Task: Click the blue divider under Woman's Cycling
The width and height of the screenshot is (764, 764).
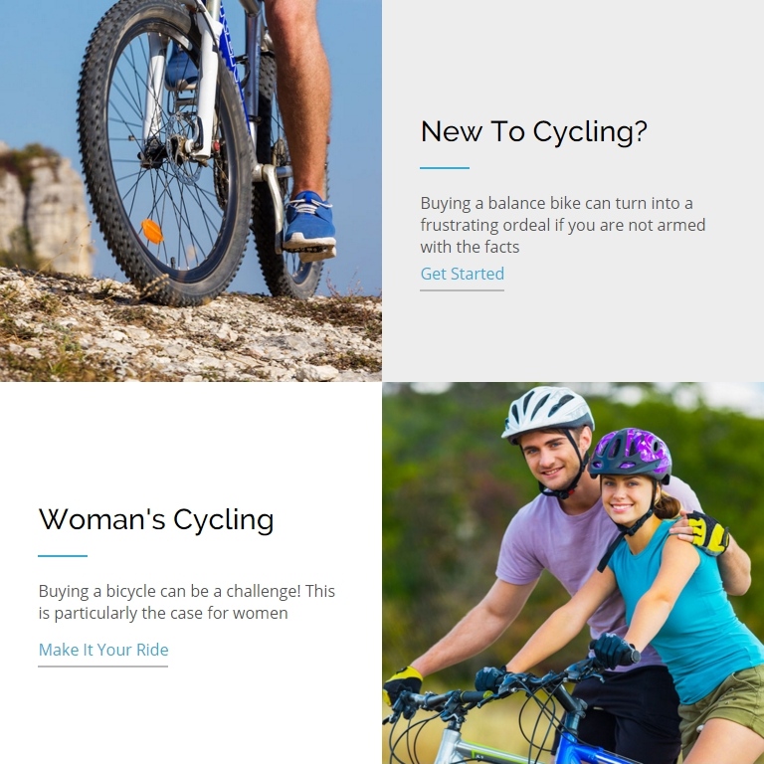Action: [63, 556]
